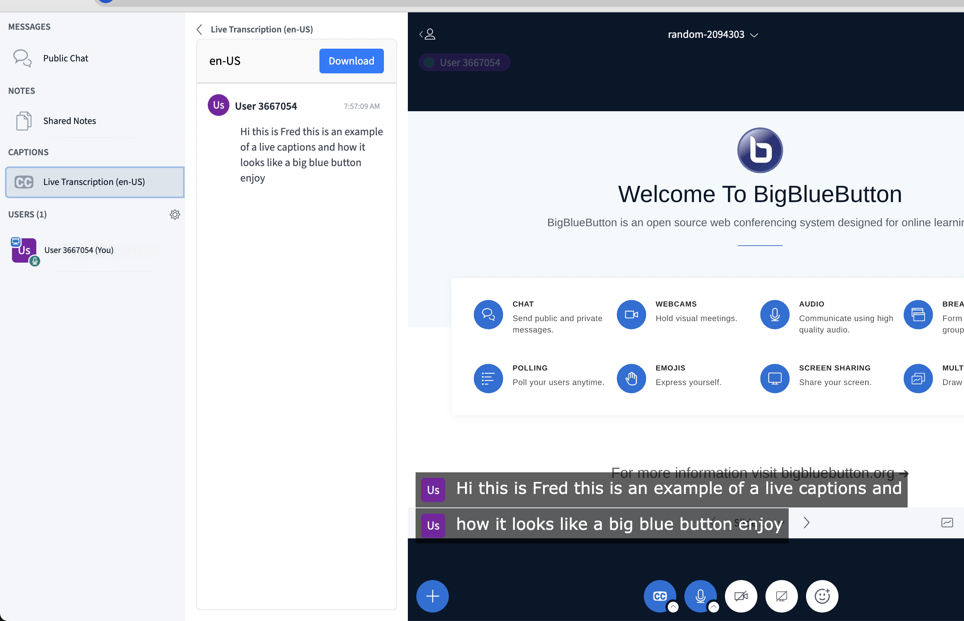The image size is (964, 621).
Task: Go back using Live Transcription chevron
Action: [200, 29]
